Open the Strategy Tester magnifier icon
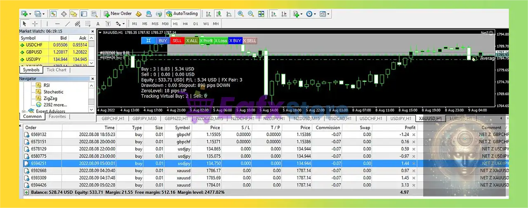Screen dimensions: 528x208 click(x=94, y=14)
